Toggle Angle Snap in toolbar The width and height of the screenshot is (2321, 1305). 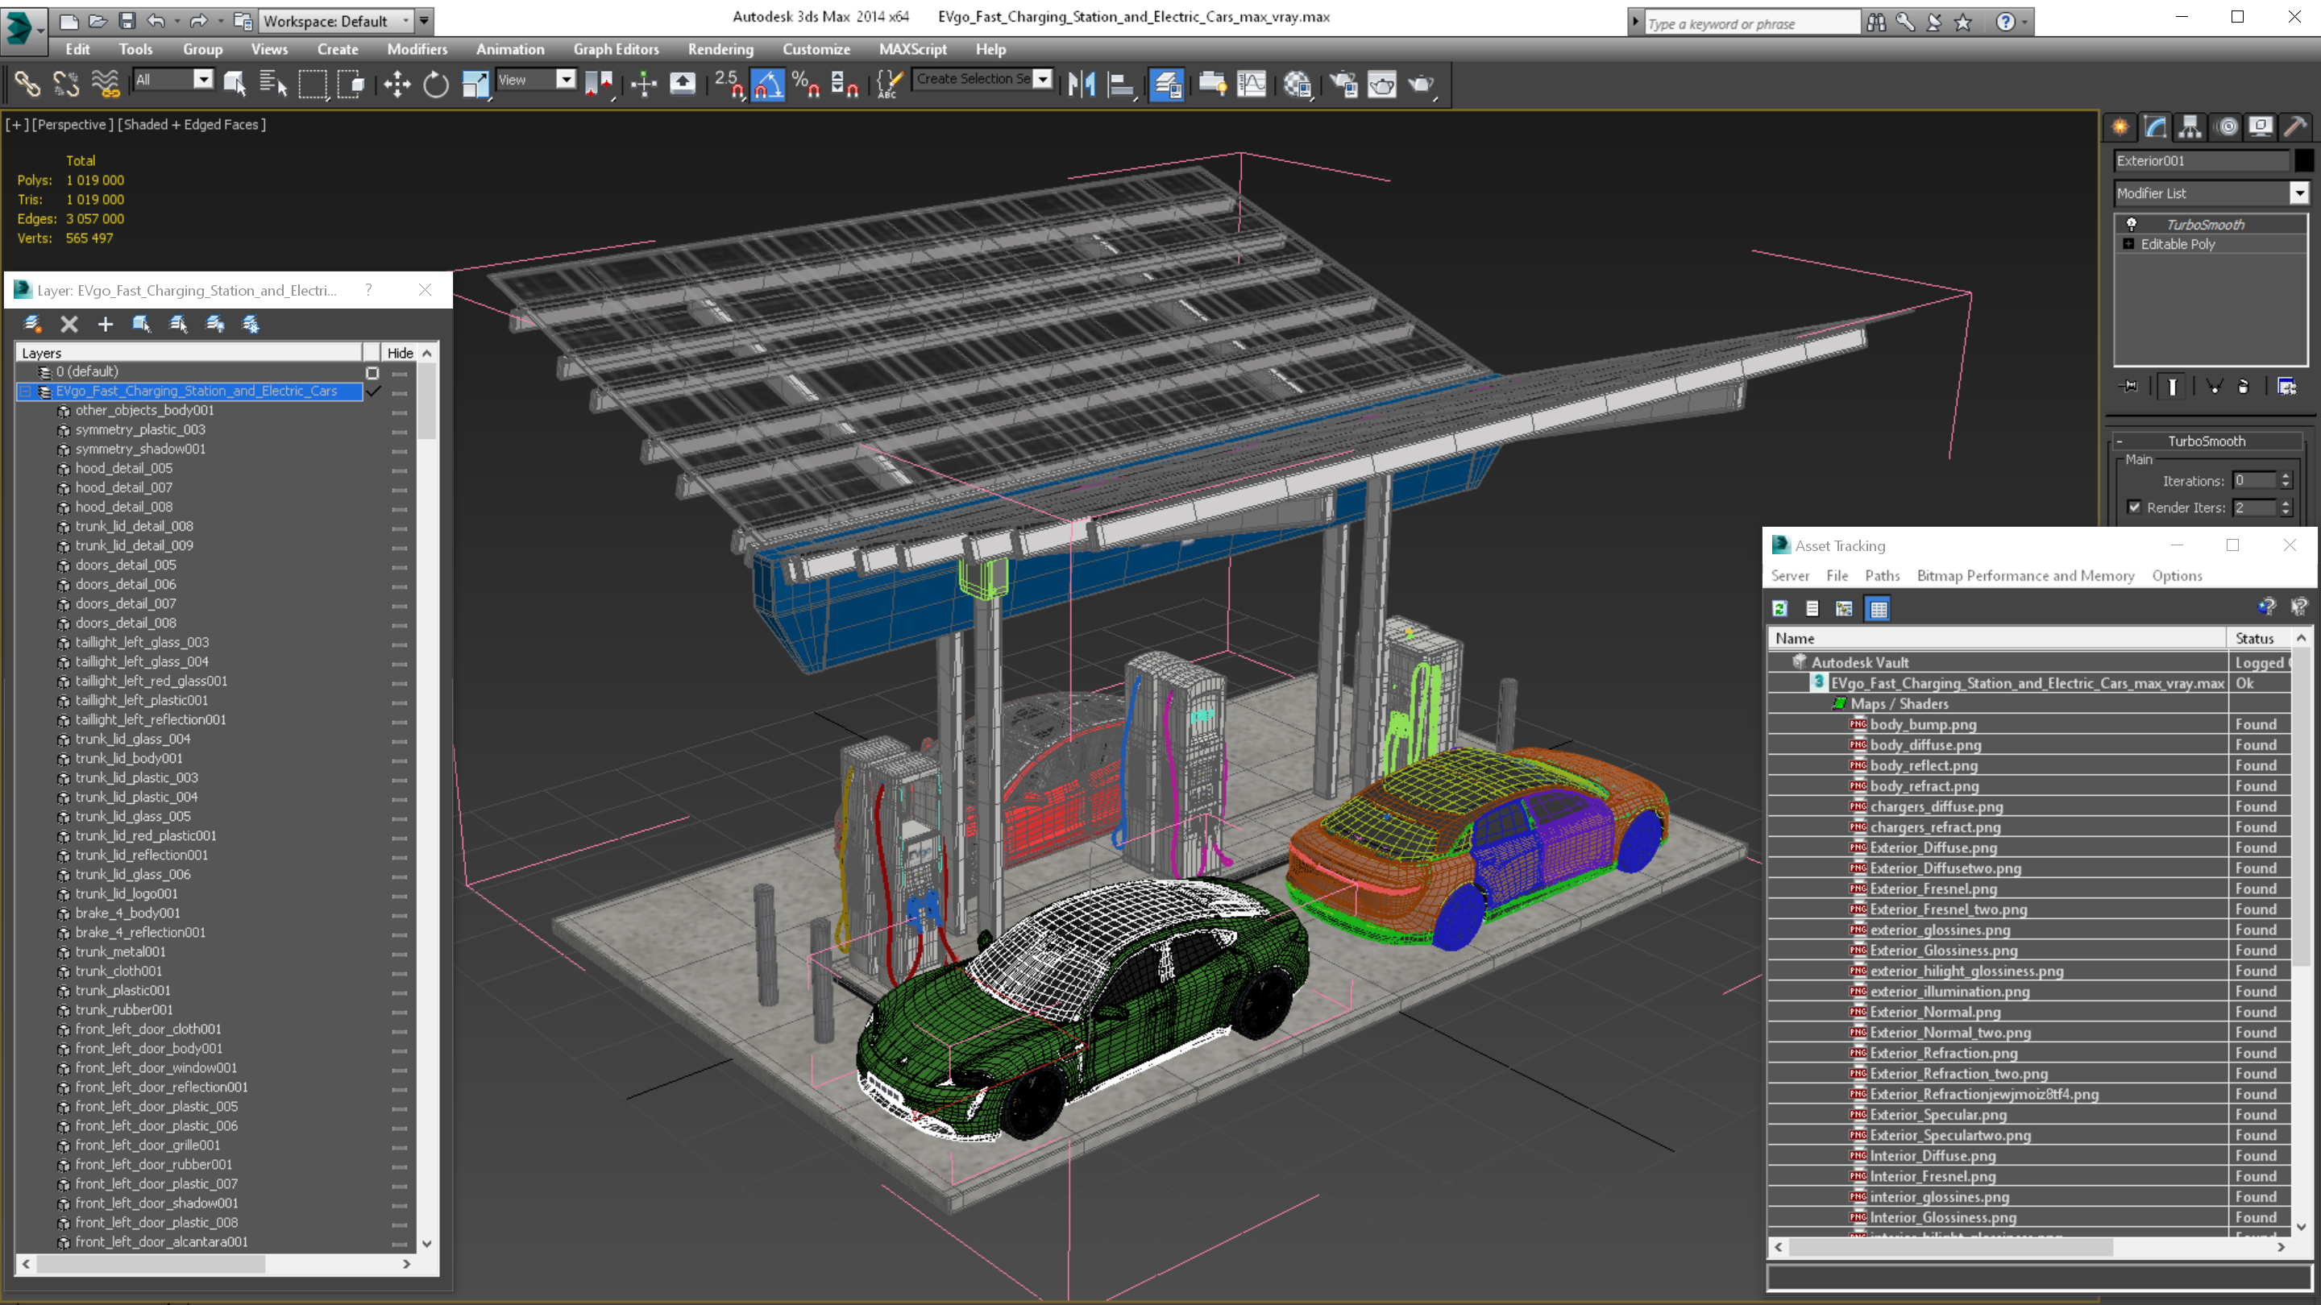coord(768,84)
